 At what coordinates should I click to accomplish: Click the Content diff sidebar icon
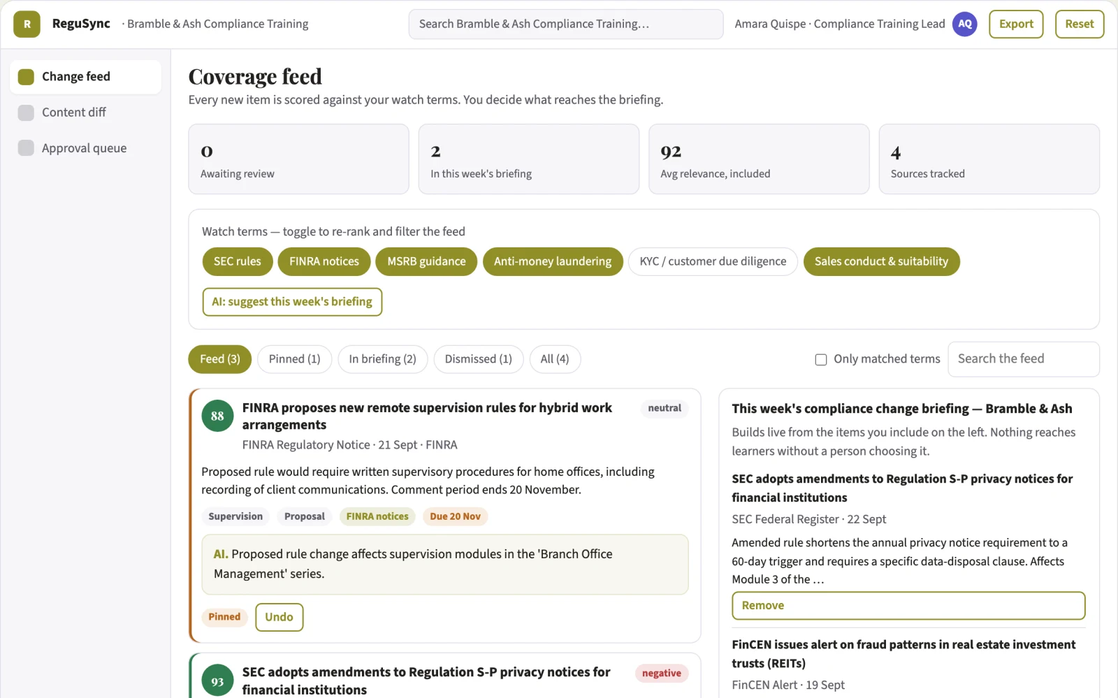[x=26, y=112]
